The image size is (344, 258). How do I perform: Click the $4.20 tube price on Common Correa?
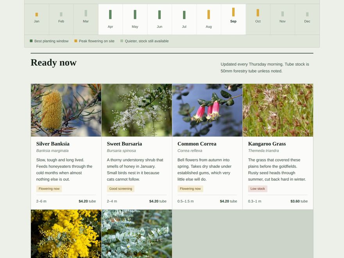228,201
